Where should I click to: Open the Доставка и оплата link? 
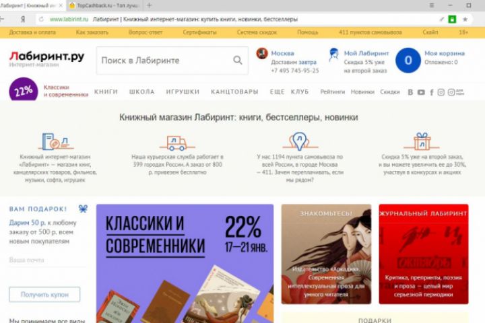click(x=32, y=32)
